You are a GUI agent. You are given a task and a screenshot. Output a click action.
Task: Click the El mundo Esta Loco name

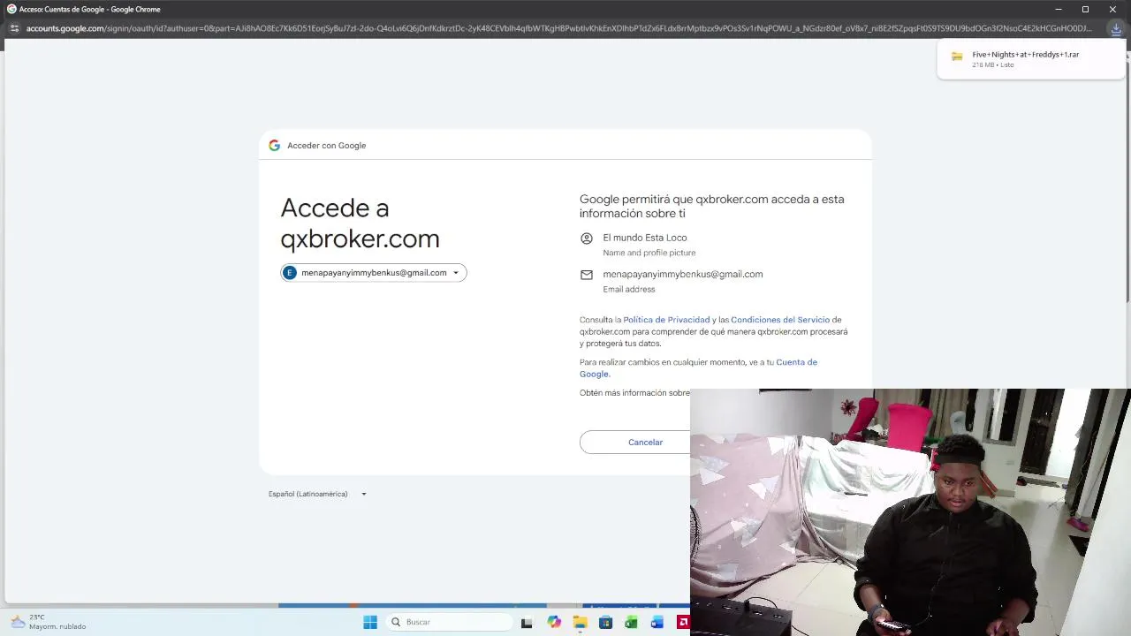pyautogui.click(x=645, y=238)
